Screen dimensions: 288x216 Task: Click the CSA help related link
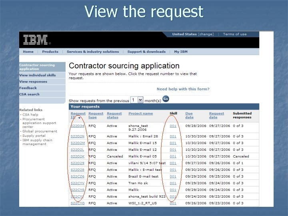(30, 115)
